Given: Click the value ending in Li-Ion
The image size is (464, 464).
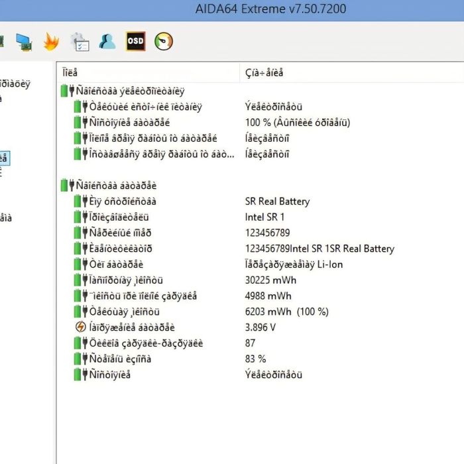Looking at the screenshot, I should [294, 264].
